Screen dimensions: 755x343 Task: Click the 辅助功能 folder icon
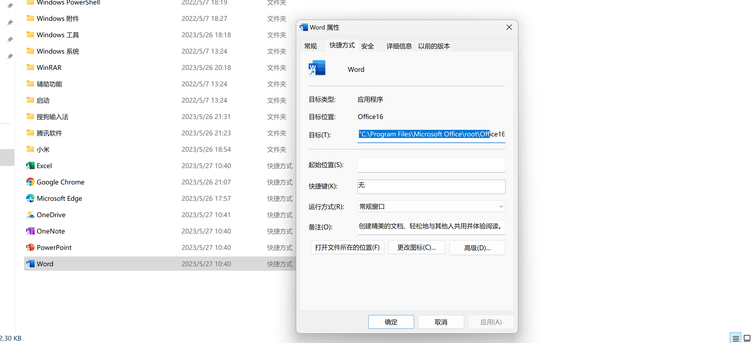[x=30, y=84]
